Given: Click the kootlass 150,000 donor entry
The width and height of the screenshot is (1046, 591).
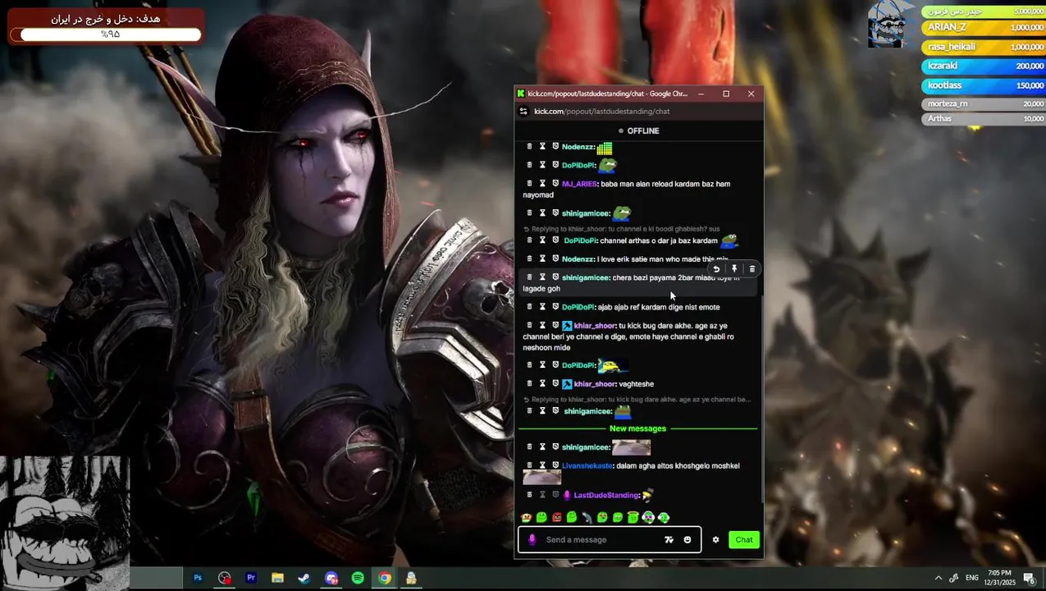Looking at the screenshot, I should (x=984, y=85).
